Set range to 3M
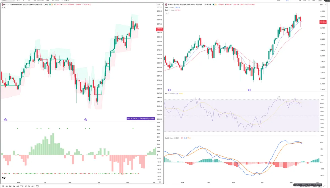The width and height of the screenshot is (330, 188). click(x=14, y=186)
